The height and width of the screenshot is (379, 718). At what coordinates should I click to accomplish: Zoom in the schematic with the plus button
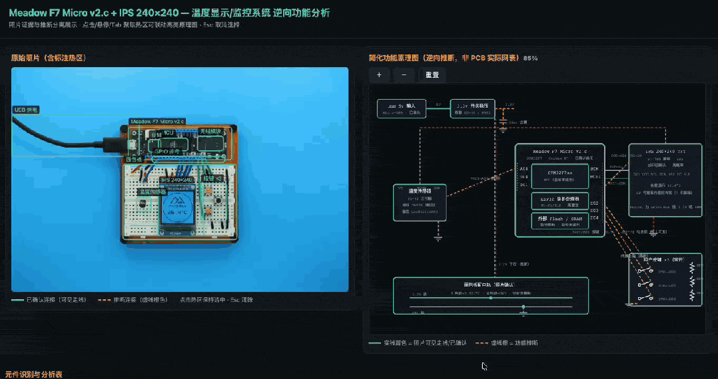379,75
